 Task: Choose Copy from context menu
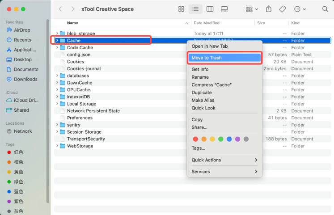pos(224,119)
